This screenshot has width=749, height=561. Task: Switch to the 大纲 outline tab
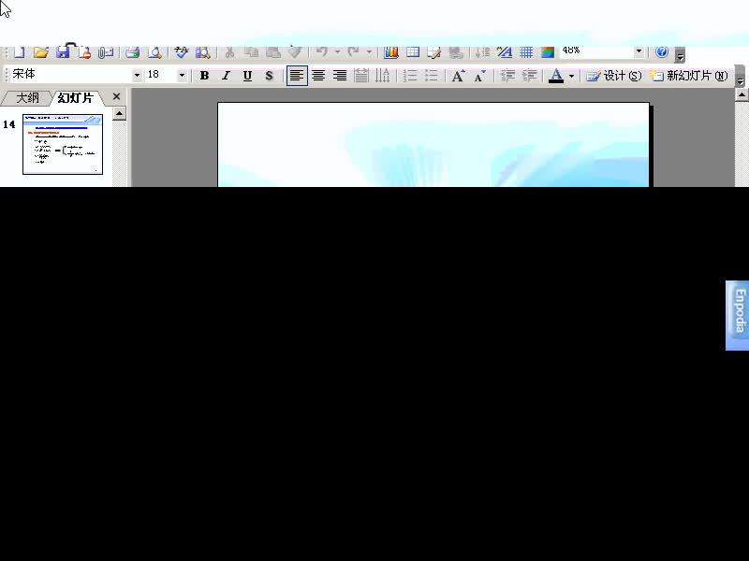pyautogui.click(x=27, y=98)
